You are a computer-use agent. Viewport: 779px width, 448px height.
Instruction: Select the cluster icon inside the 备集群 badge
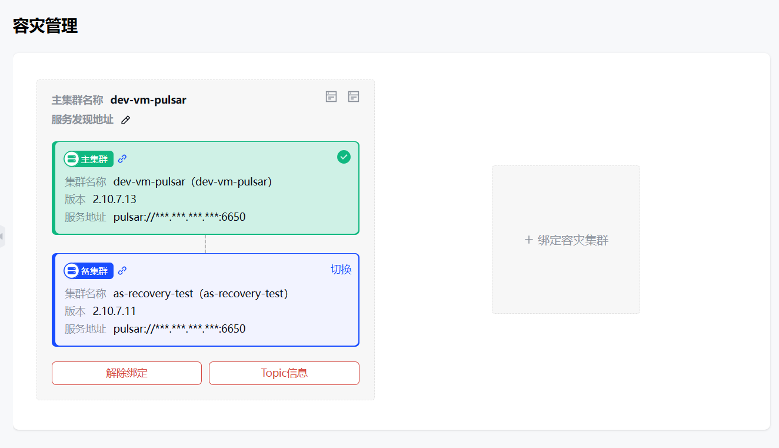tap(72, 270)
